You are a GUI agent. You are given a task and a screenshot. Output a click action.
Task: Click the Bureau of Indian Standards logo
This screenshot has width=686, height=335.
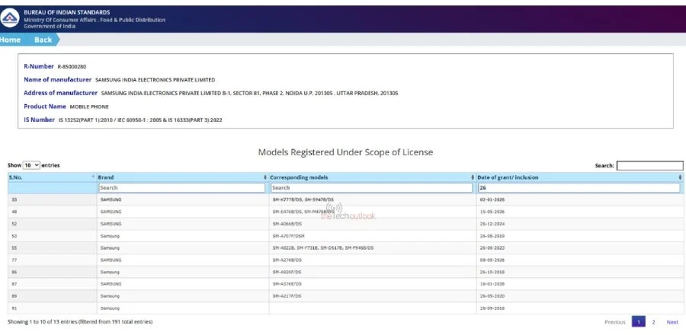(x=9, y=18)
